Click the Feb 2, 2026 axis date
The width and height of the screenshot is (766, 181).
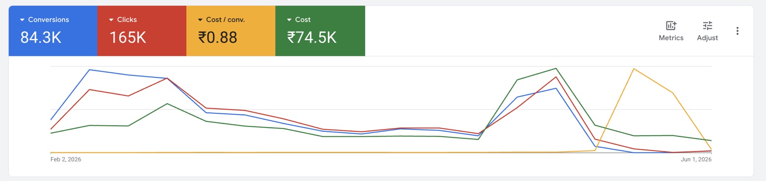tap(66, 160)
